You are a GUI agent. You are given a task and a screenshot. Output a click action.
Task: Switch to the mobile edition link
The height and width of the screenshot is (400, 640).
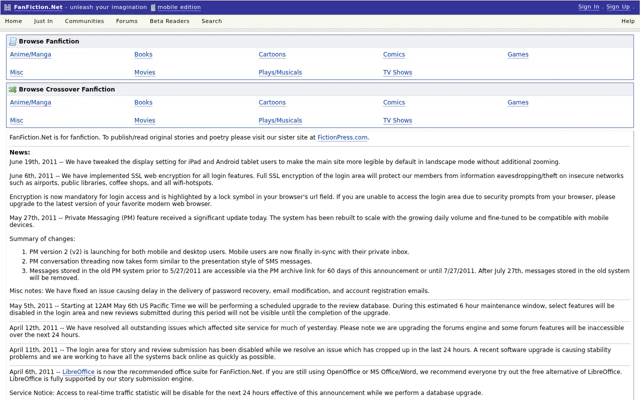179,7
